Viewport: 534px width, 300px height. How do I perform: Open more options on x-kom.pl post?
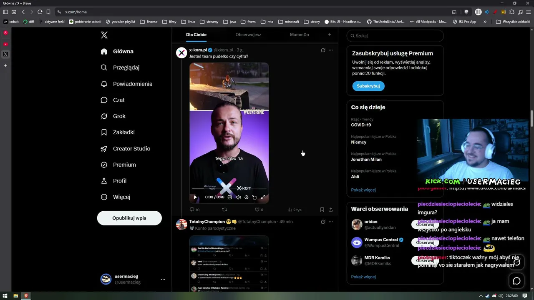click(x=331, y=50)
